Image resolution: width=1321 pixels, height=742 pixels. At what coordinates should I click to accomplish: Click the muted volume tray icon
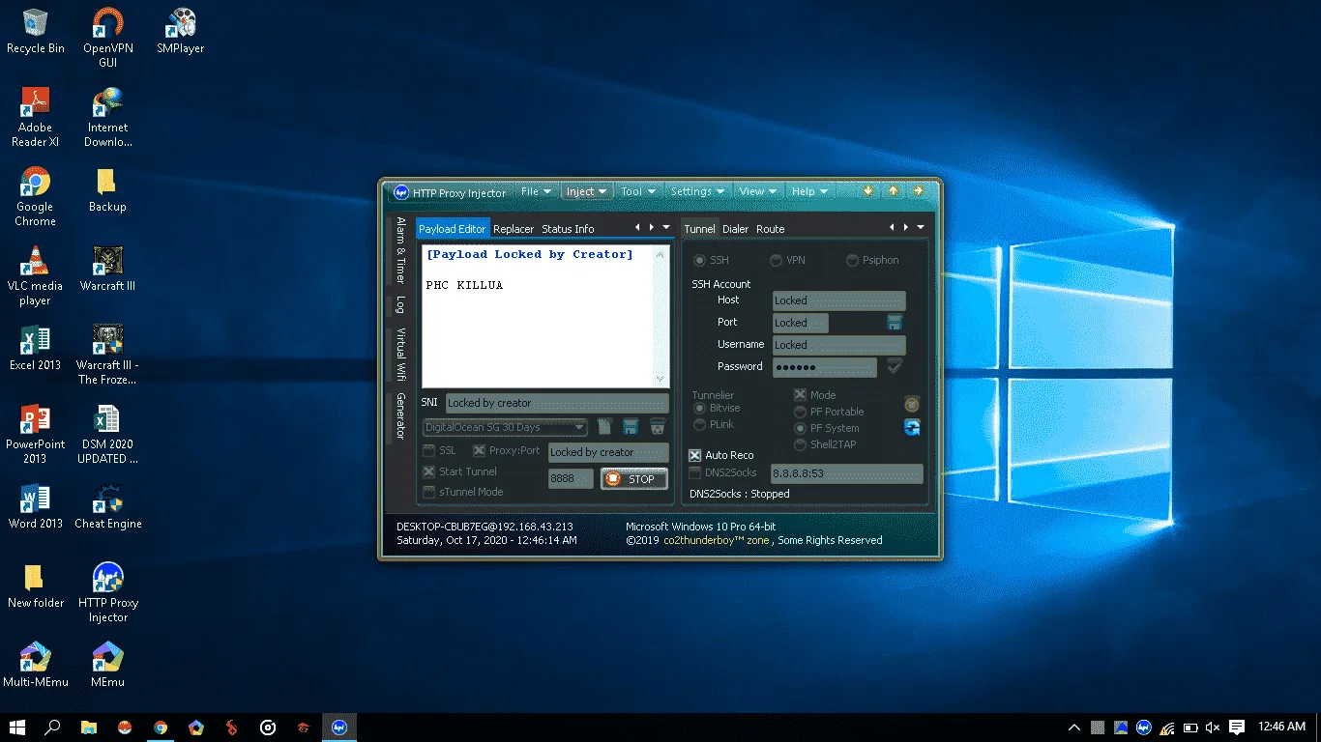pos(1214,728)
